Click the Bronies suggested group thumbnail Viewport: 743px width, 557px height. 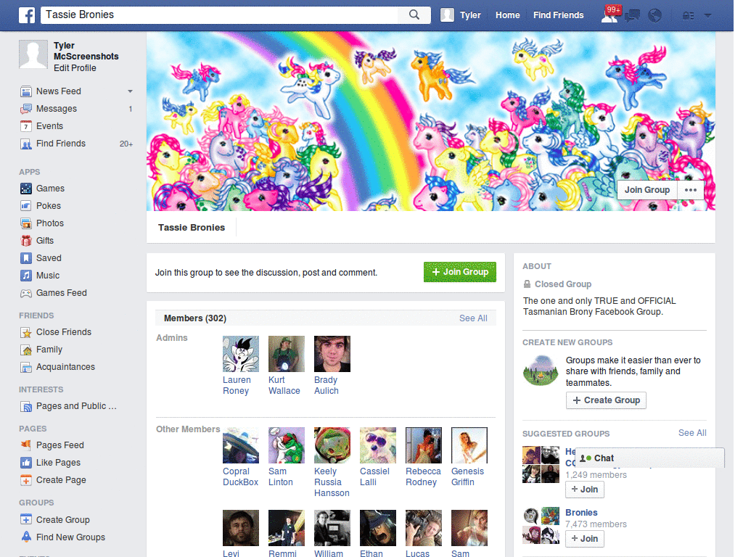[541, 526]
